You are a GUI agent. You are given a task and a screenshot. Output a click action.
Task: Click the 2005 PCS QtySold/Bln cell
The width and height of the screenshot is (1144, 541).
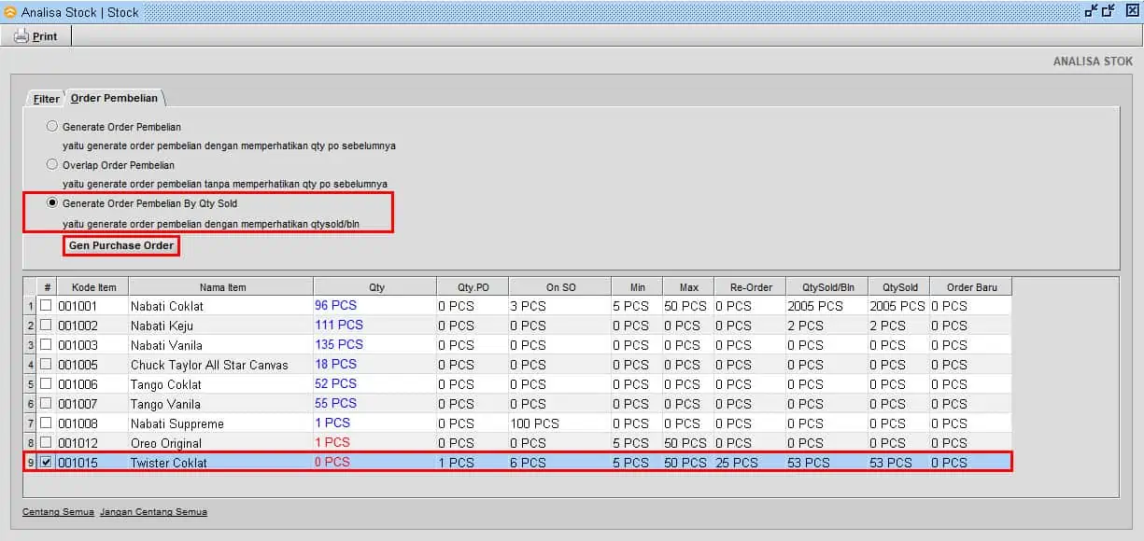(x=826, y=306)
